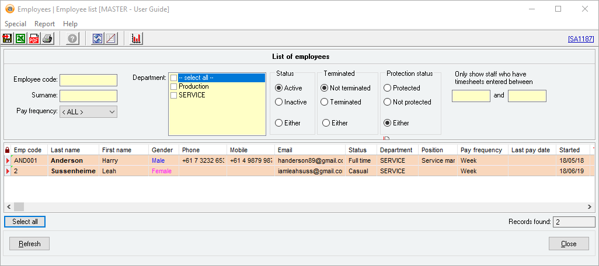Click the grey help question mark icon
This screenshot has width=599, height=266.
tap(72, 39)
